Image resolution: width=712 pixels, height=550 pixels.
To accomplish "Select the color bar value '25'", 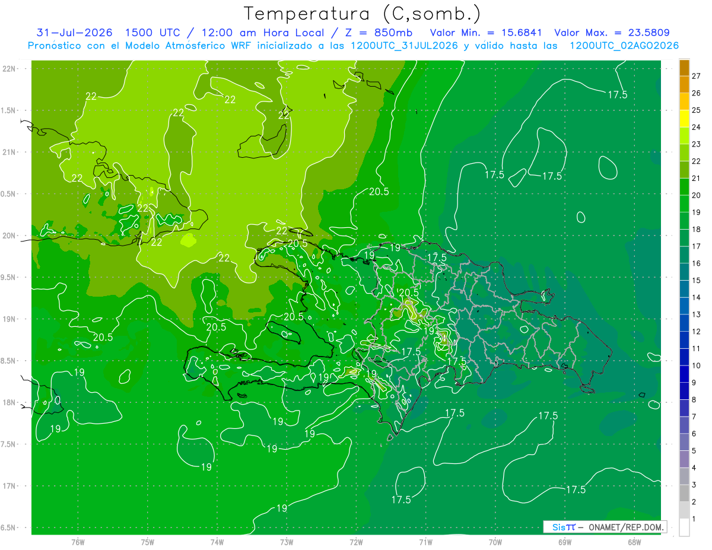I will point(697,110).
